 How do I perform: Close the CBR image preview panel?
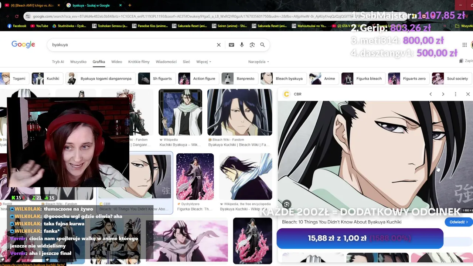(468, 94)
